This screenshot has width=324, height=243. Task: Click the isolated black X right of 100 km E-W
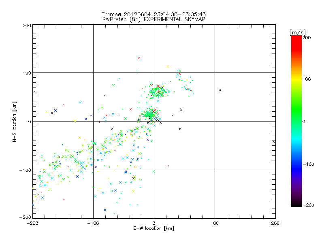point(220,90)
